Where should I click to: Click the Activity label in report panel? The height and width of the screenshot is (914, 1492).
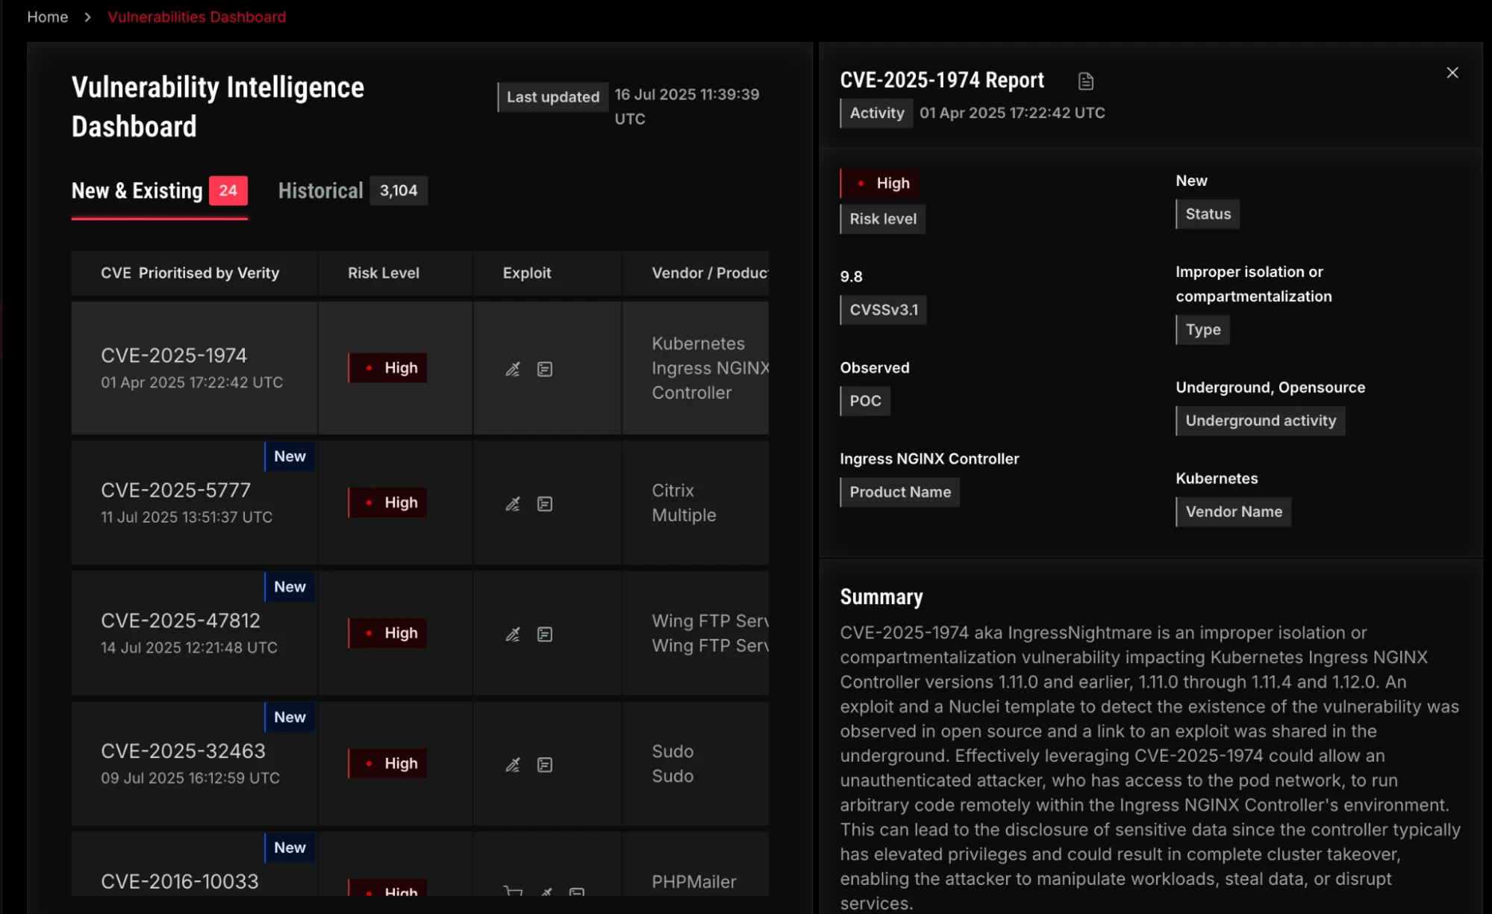click(x=877, y=113)
